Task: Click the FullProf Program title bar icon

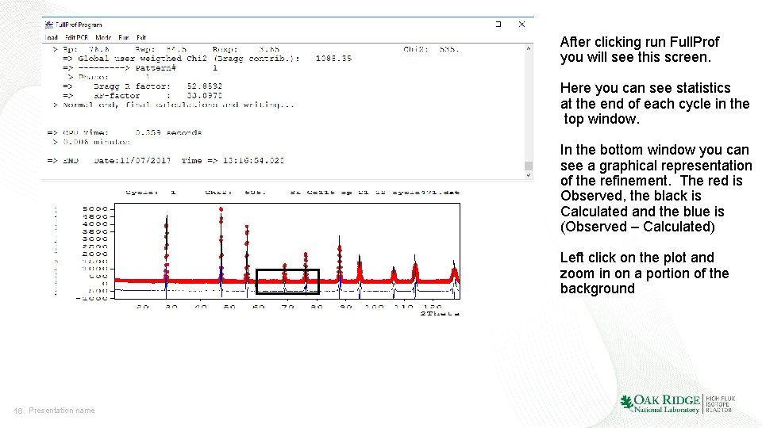Action: coord(48,25)
